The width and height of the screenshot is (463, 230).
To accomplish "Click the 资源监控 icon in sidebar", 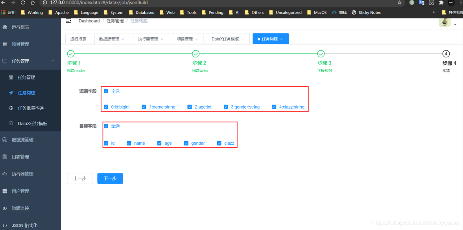I will click(5, 208).
